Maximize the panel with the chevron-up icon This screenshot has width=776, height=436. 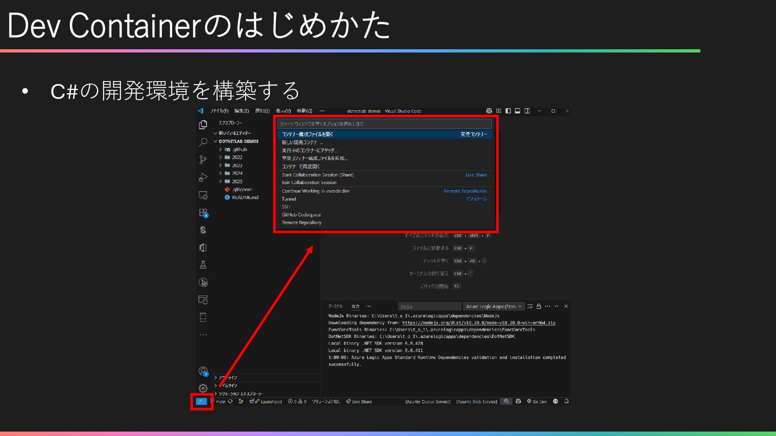click(x=557, y=306)
